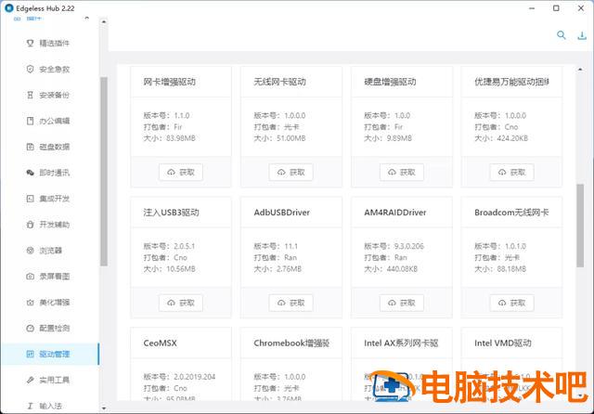Select 输入法 category in sidebar
This screenshot has width=594, height=414.
(49, 406)
